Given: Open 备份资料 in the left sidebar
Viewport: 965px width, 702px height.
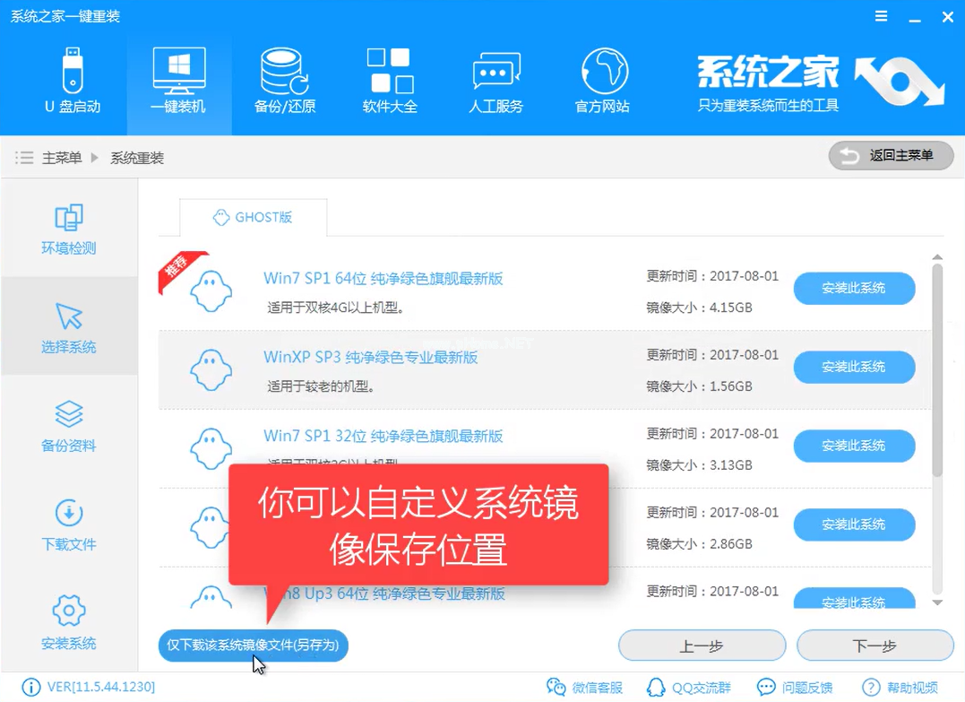Looking at the screenshot, I should (70, 428).
